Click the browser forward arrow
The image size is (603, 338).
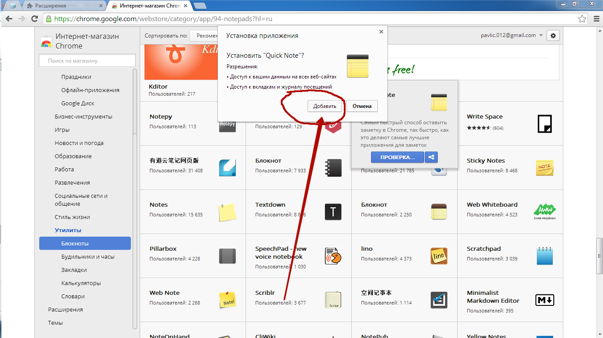[x=22, y=19]
